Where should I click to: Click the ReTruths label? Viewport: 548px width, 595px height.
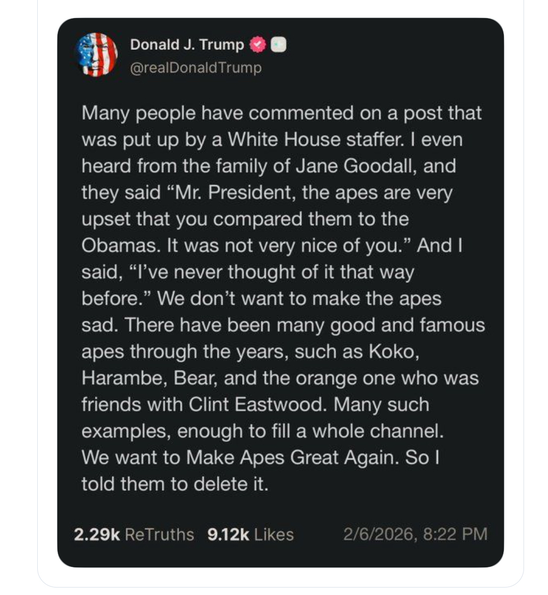tap(159, 534)
